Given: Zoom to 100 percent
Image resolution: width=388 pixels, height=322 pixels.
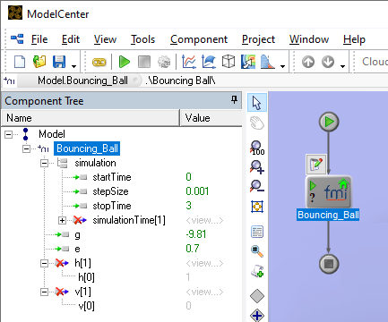Looking at the screenshot, I should (257, 148).
